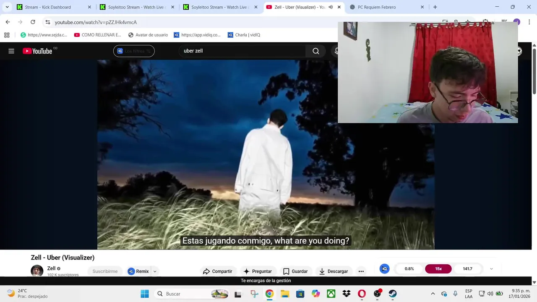The height and width of the screenshot is (302, 537).
Task: Open Google Chrome from the taskbar
Action: pos(269,294)
